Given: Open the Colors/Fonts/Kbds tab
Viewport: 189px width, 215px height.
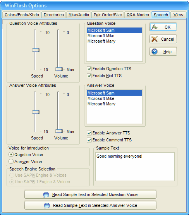Looking at the screenshot, I should (22, 15).
